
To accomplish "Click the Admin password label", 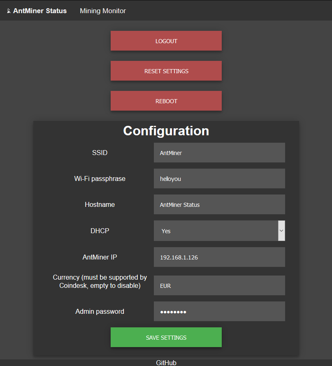I will (100, 311).
